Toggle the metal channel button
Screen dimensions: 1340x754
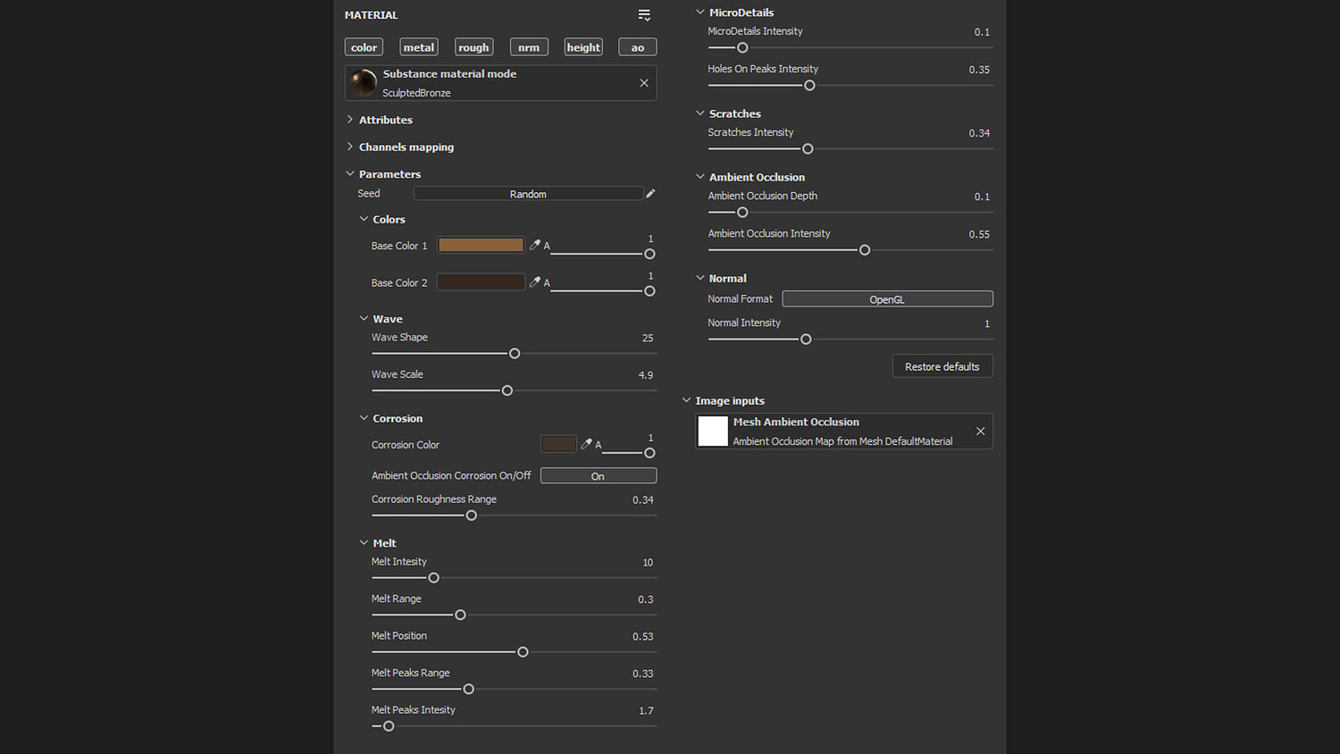pyautogui.click(x=418, y=47)
